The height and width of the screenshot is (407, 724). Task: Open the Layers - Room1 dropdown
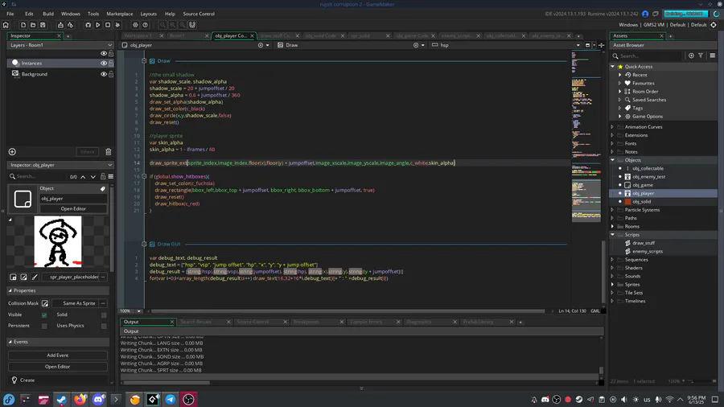coord(60,45)
